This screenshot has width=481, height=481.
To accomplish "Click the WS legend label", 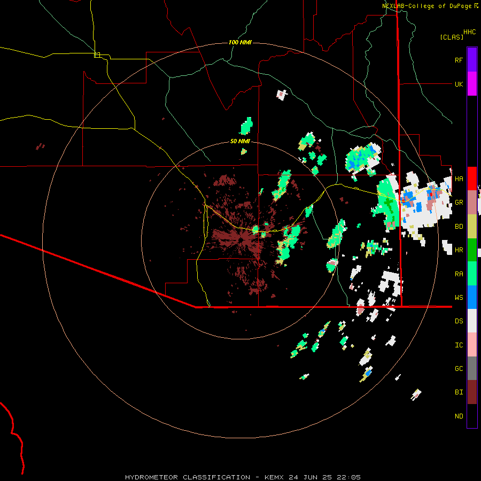I will click(459, 298).
